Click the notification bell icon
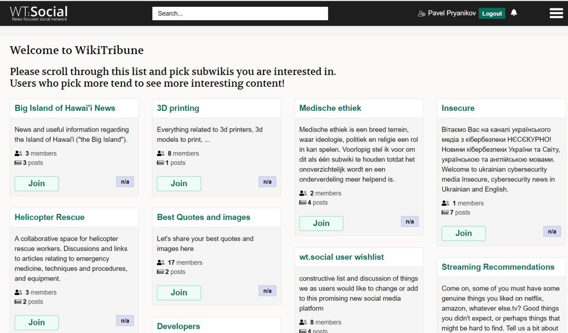The image size is (568, 333). click(514, 13)
